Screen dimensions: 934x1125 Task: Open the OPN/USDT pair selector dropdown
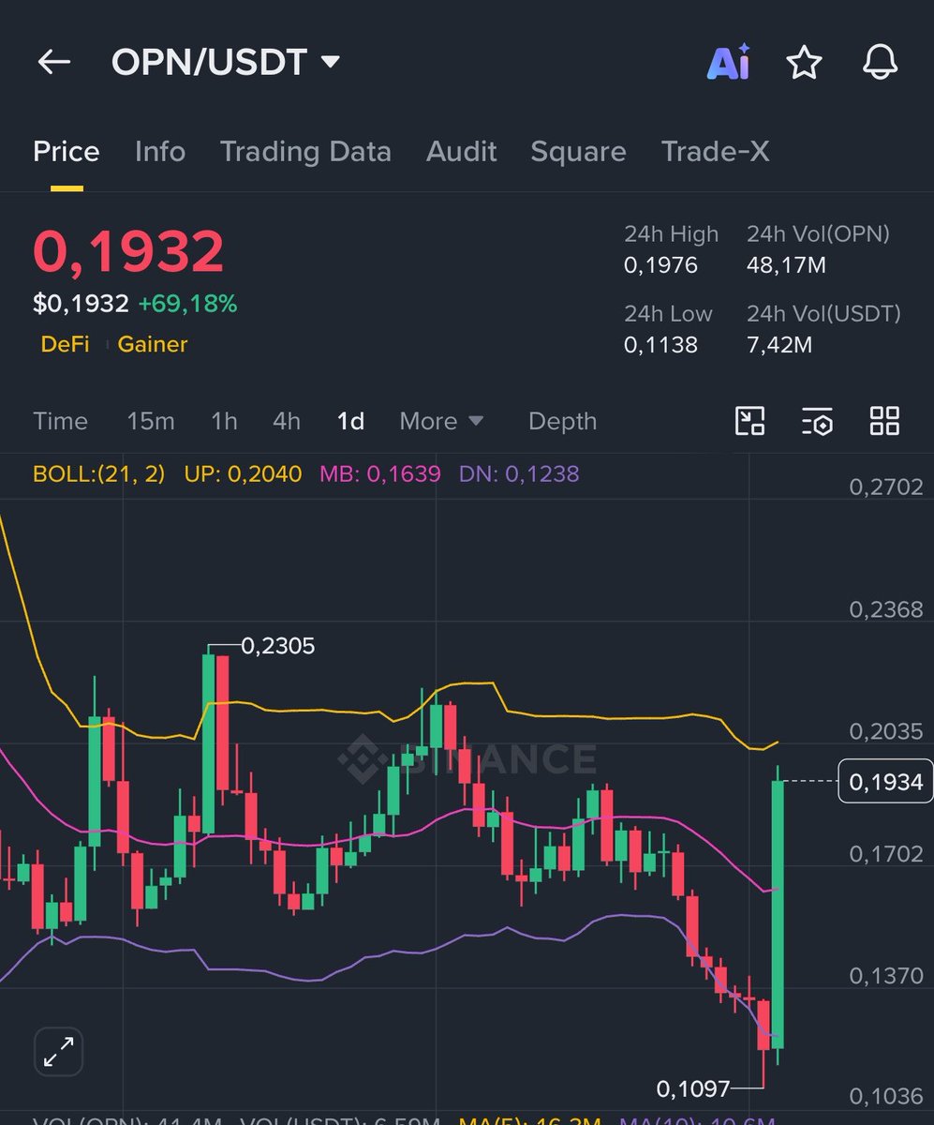pos(225,63)
